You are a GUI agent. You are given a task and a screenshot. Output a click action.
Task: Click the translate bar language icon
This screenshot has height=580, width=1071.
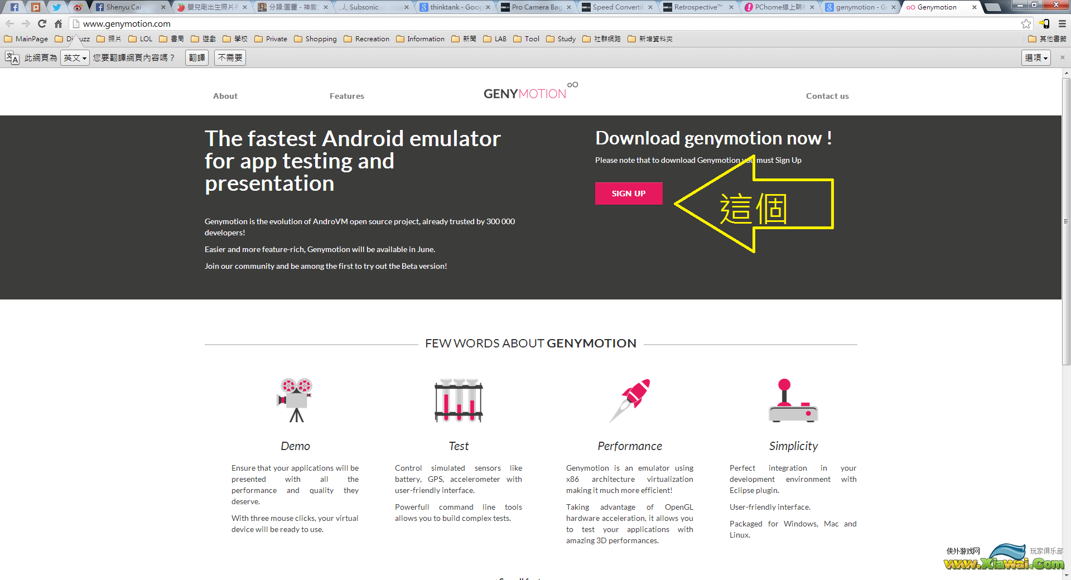[12, 57]
